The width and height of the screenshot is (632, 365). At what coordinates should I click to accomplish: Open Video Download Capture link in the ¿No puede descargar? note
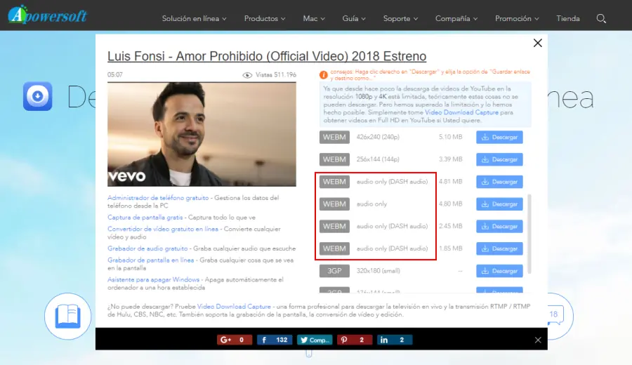[234, 307]
